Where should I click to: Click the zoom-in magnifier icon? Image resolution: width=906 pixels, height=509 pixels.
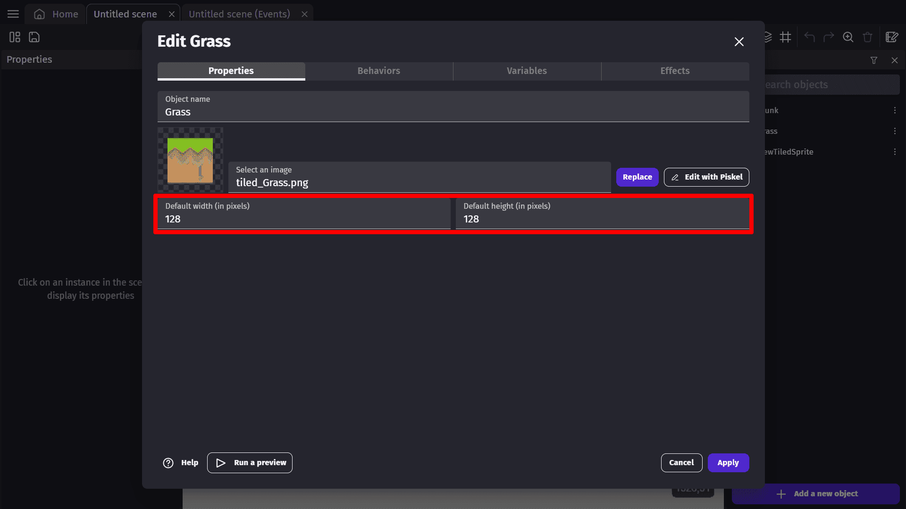tap(848, 37)
